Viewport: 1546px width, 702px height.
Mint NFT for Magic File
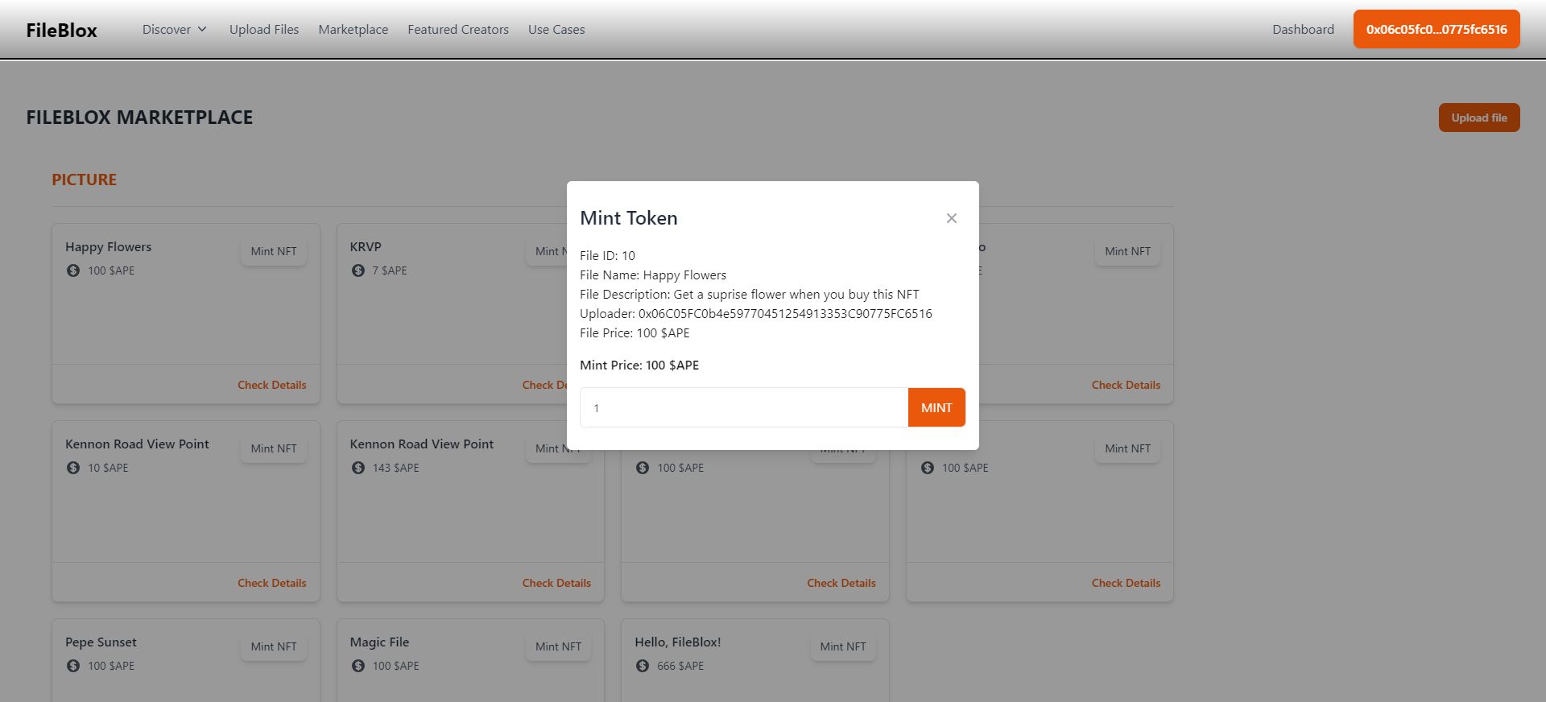pyautogui.click(x=558, y=646)
